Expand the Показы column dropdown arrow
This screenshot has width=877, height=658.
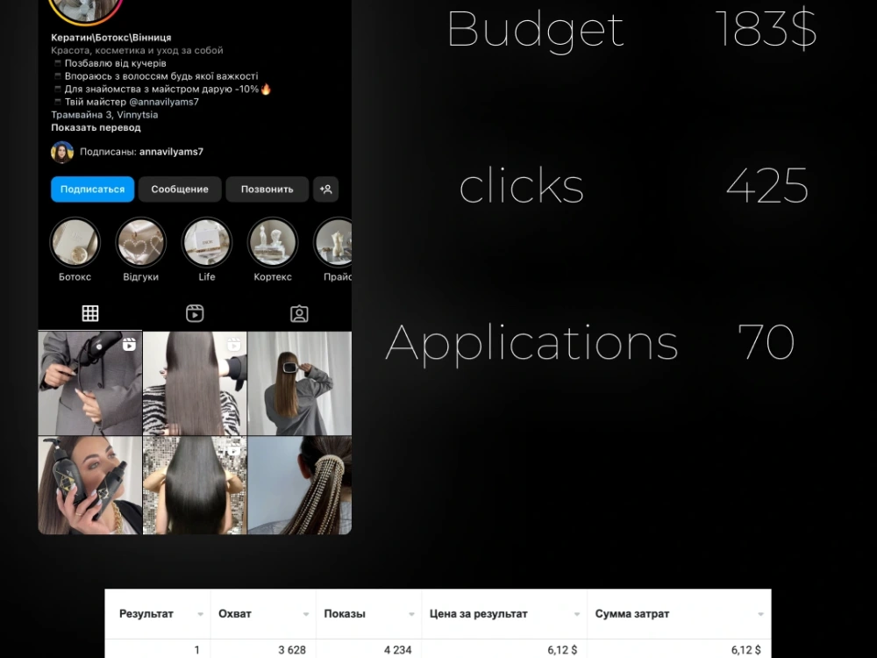click(411, 614)
